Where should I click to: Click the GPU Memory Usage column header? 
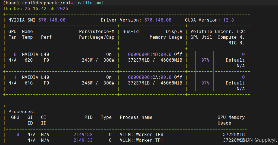(x=231, y=120)
